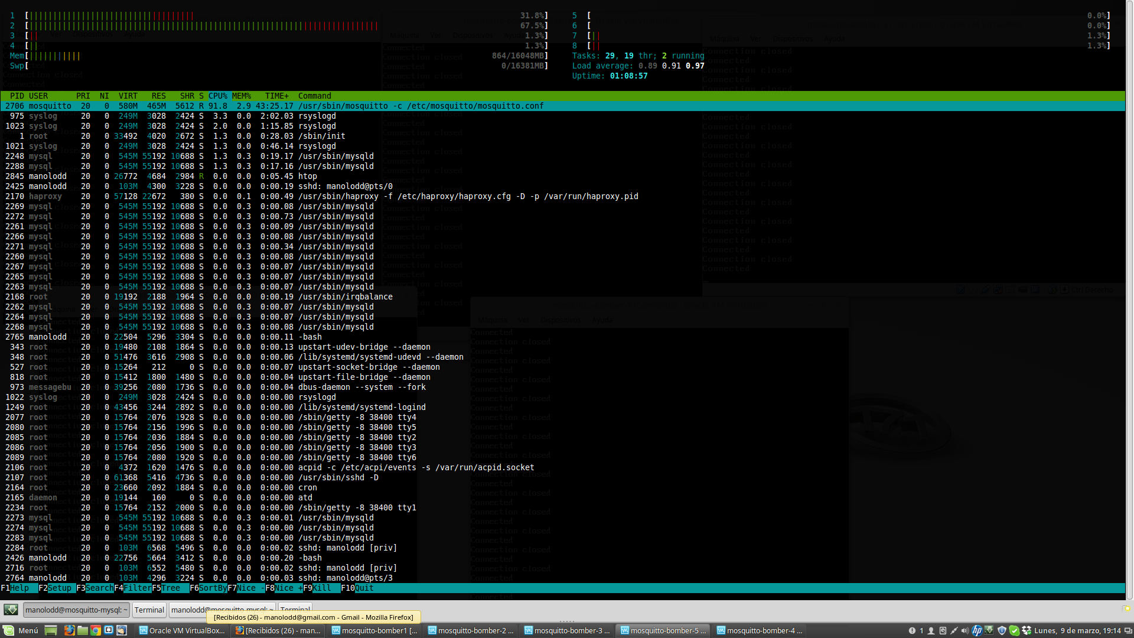Image resolution: width=1134 pixels, height=638 pixels.
Task: Click the USER column header
Action: pyautogui.click(x=38, y=96)
